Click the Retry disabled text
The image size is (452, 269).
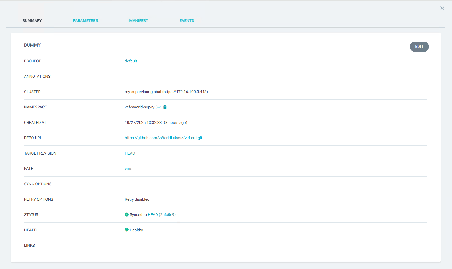(137, 199)
